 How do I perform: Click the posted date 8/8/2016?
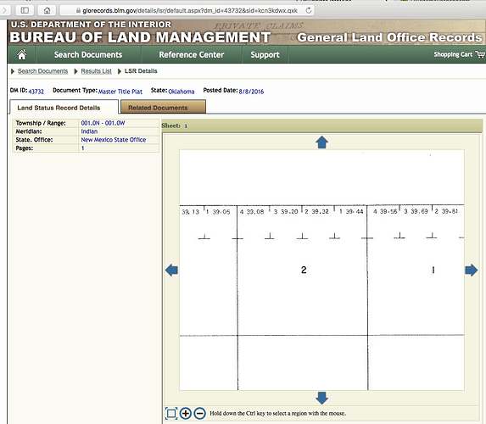(x=251, y=92)
